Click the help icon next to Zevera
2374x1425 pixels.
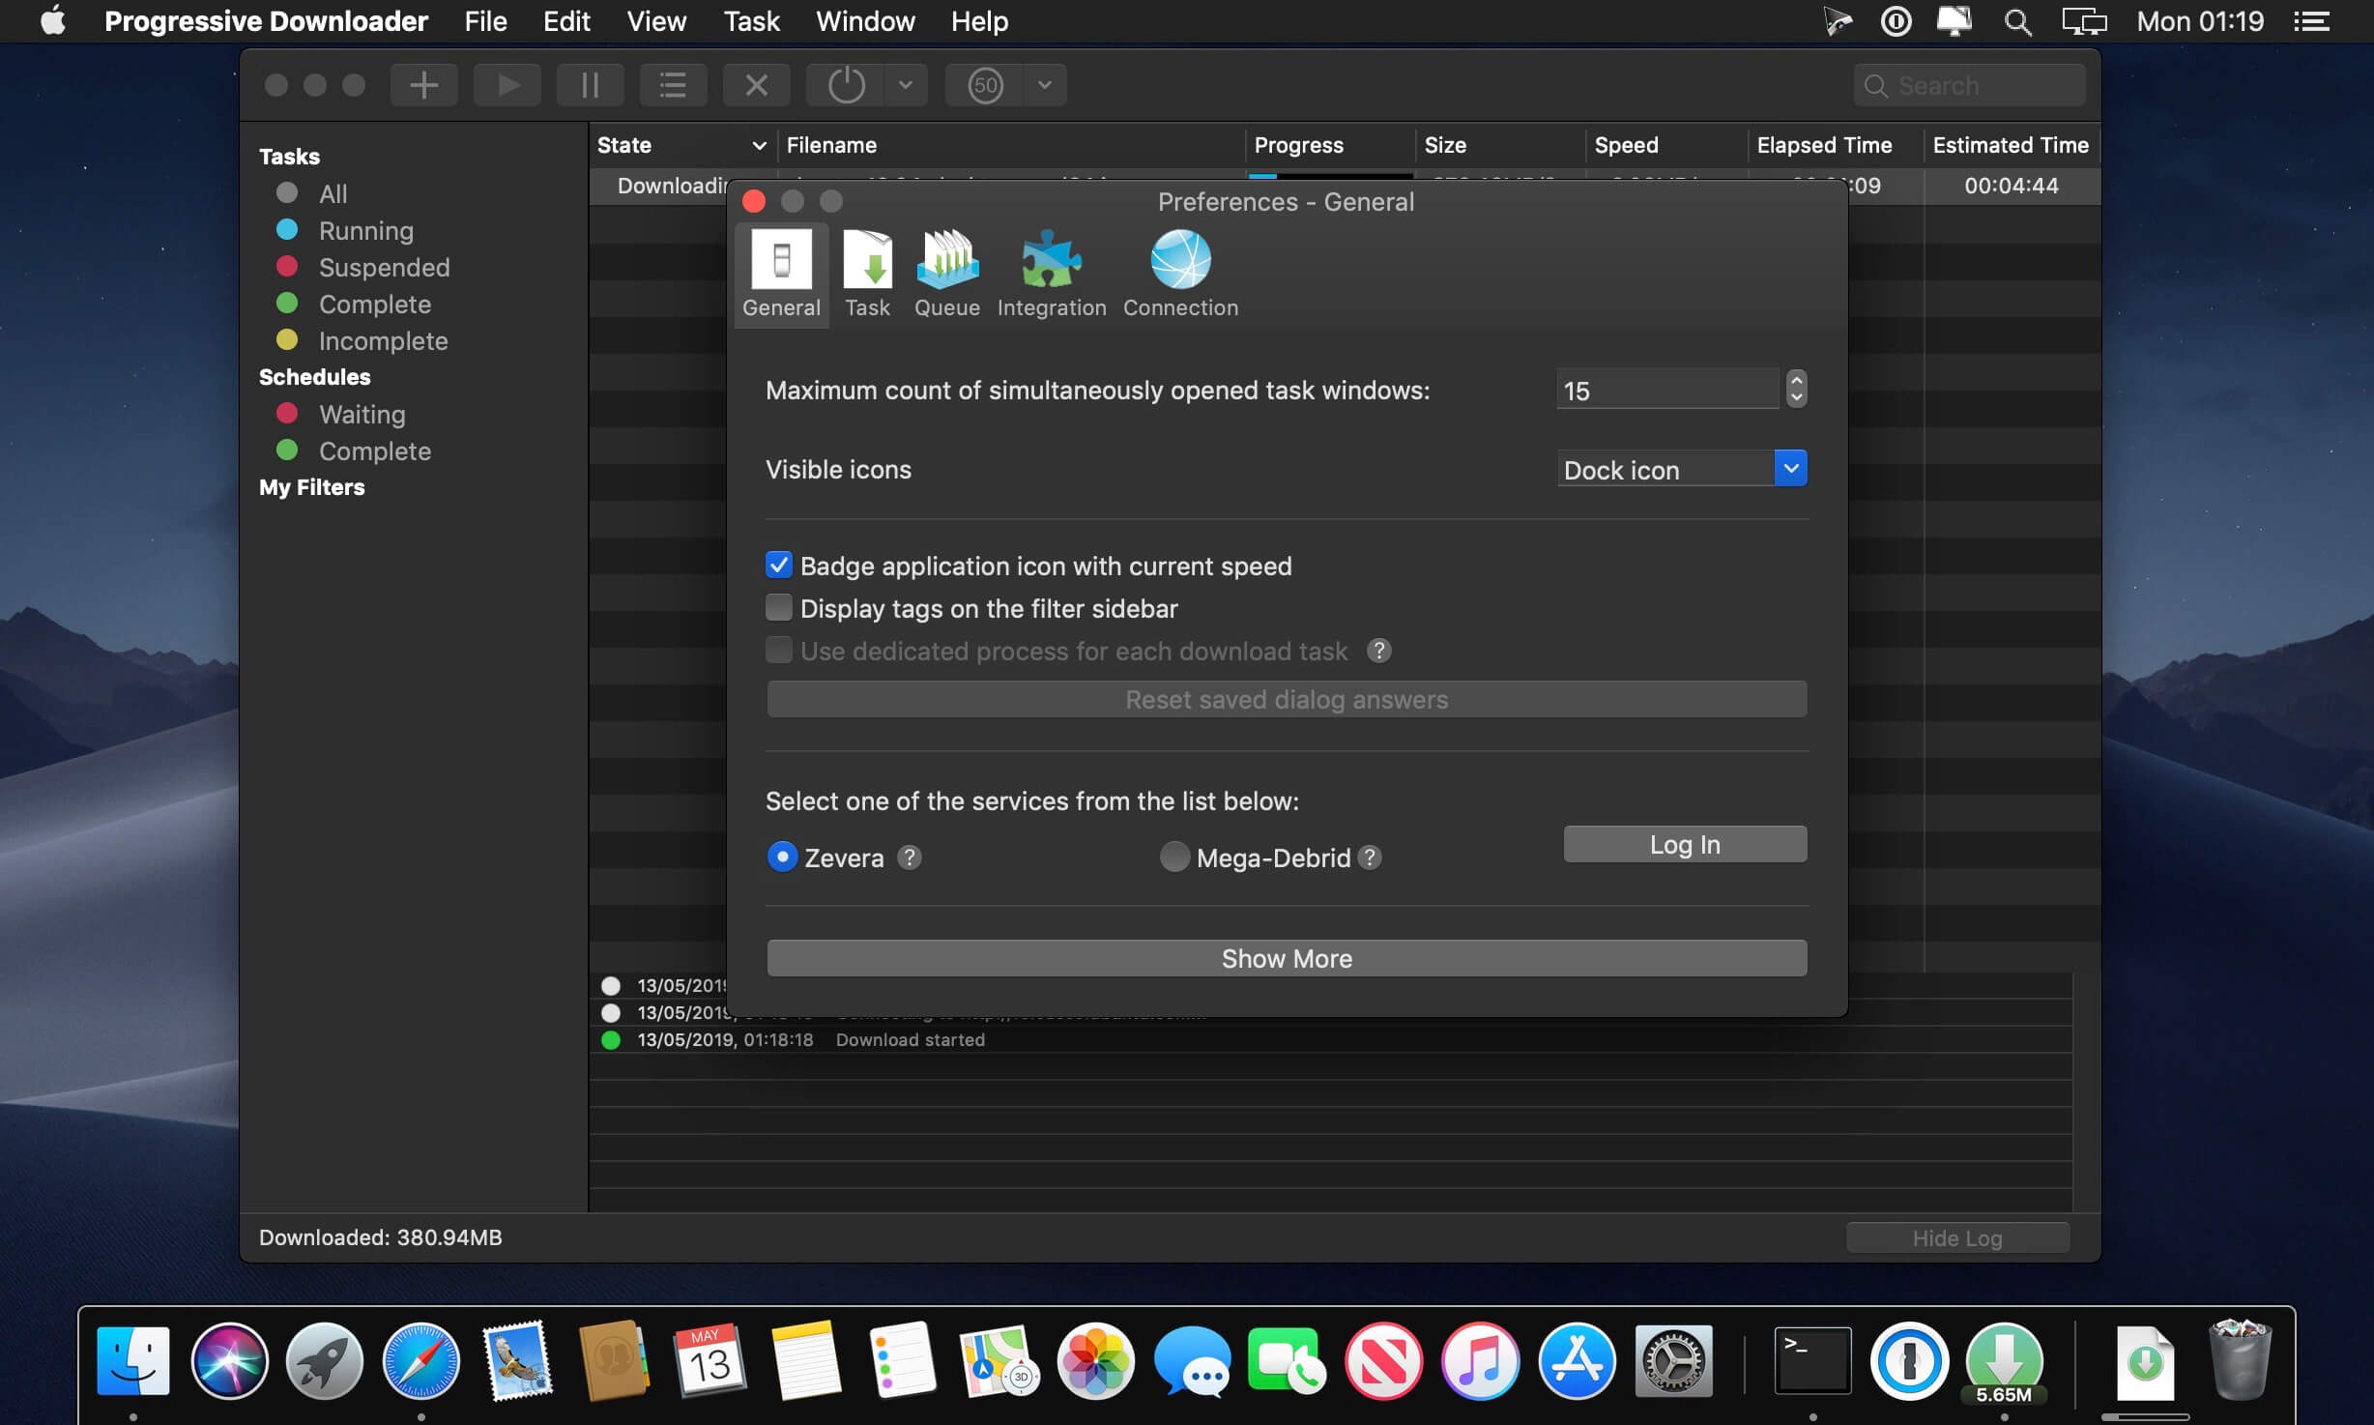(x=909, y=858)
